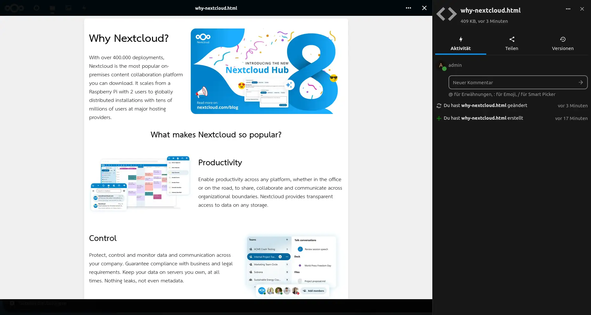Click the Control heading

[103, 238]
